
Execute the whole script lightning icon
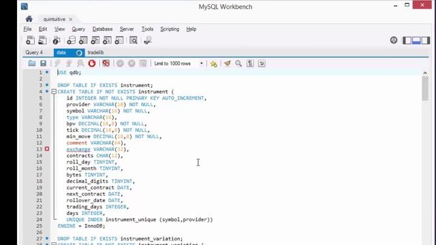57,63
